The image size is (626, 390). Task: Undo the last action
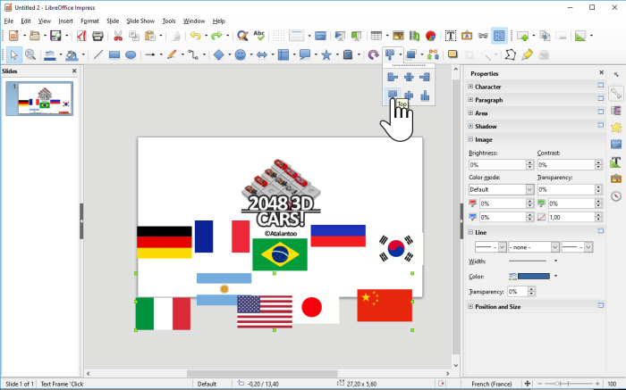point(195,36)
